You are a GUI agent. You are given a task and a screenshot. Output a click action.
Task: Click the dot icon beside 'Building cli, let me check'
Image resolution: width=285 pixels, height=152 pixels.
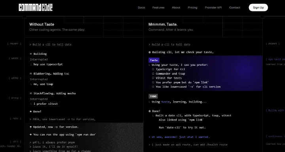150,52
